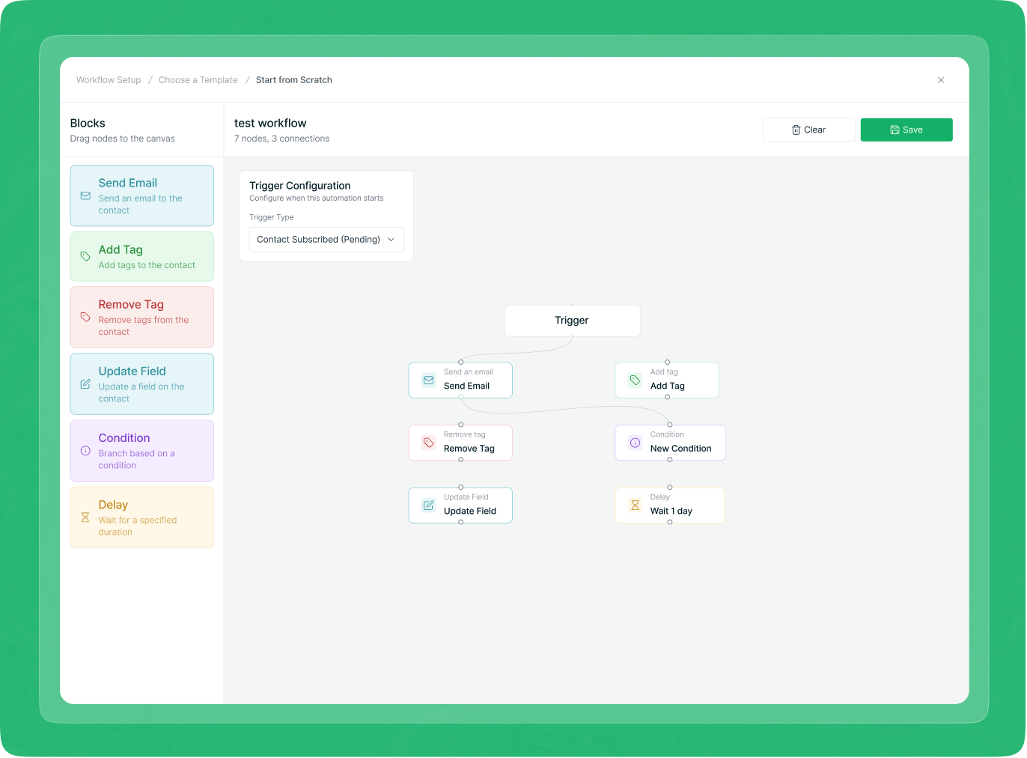Select the tag icon on the Add Tag node
This screenshot has width=1027, height=758.
coord(636,380)
